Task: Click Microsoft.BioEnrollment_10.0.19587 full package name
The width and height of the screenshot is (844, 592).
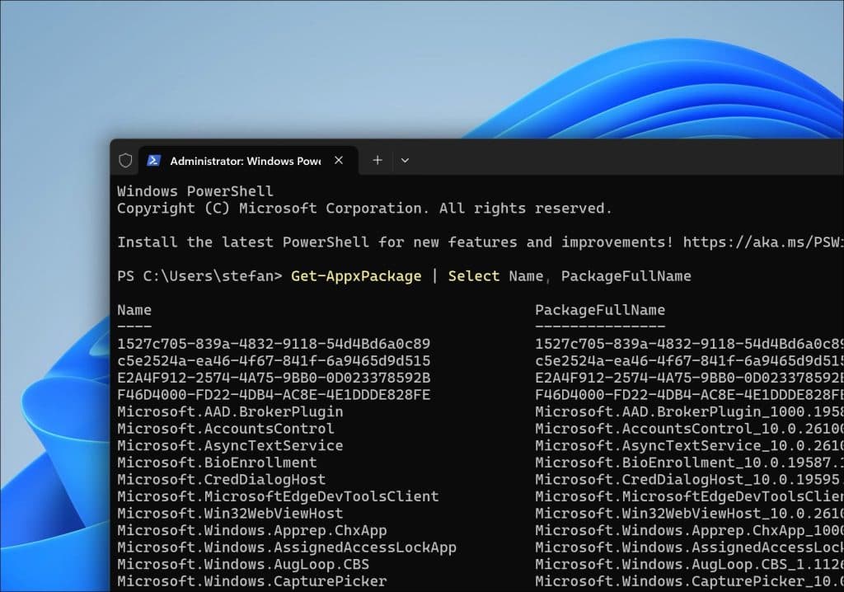Action: click(x=690, y=463)
